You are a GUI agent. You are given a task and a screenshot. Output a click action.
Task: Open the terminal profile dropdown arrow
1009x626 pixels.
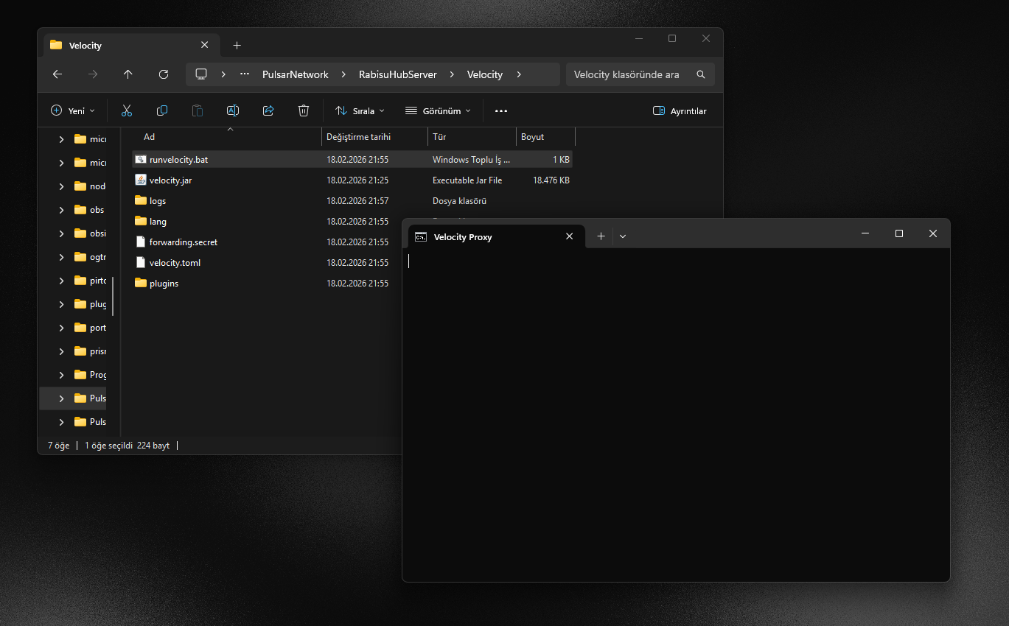click(623, 236)
